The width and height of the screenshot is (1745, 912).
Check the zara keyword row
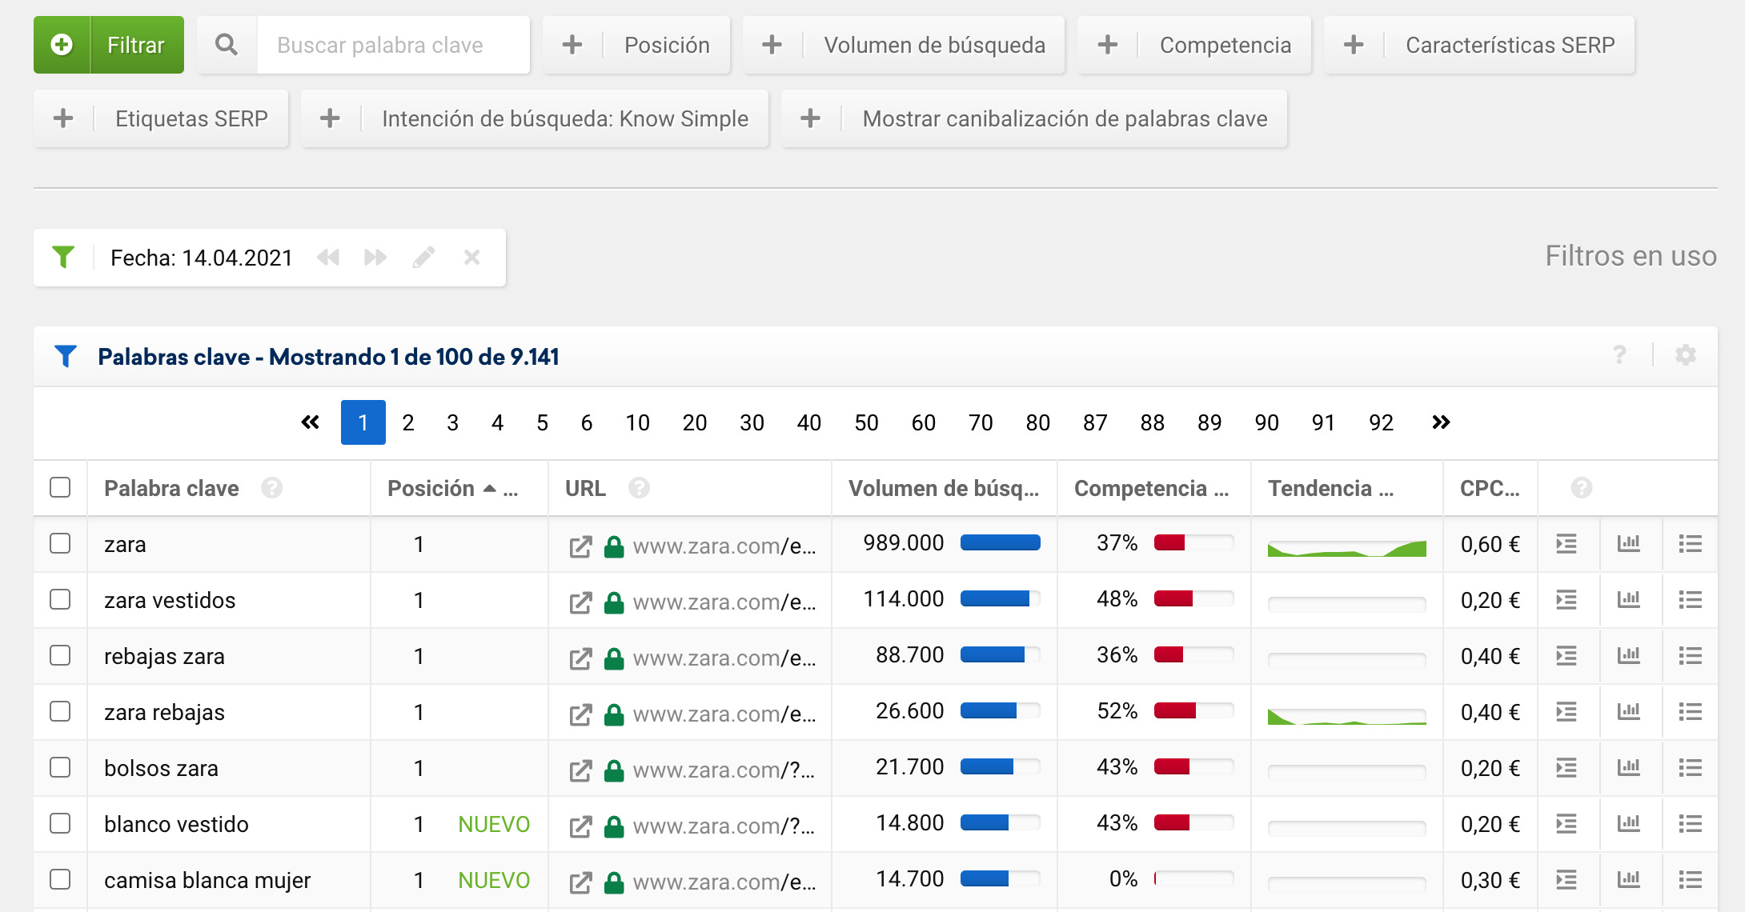(60, 543)
